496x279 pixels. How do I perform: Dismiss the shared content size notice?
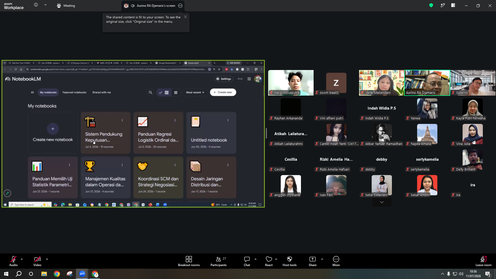(x=185, y=17)
